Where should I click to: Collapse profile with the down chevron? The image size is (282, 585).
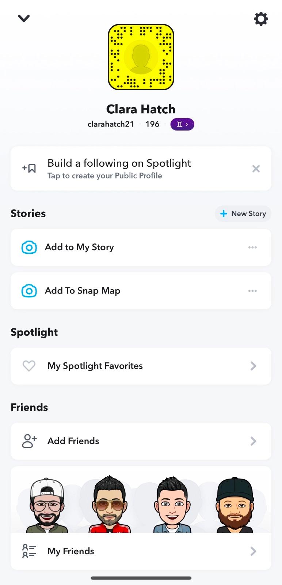[x=24, y=18]
